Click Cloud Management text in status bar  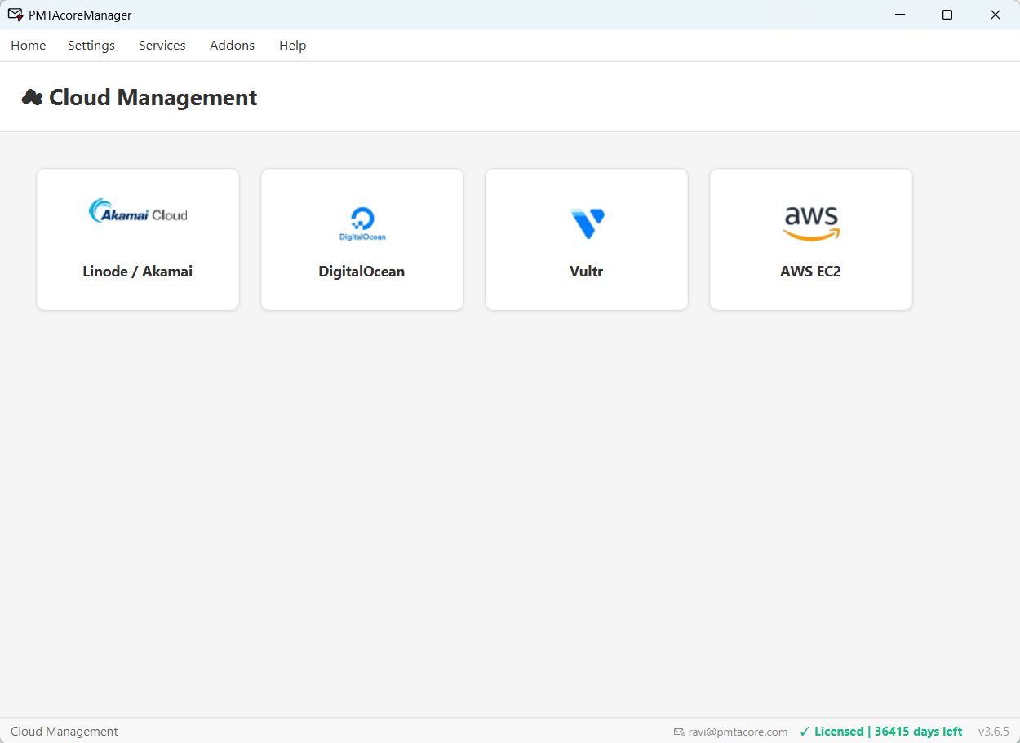[x=64, y=732]
